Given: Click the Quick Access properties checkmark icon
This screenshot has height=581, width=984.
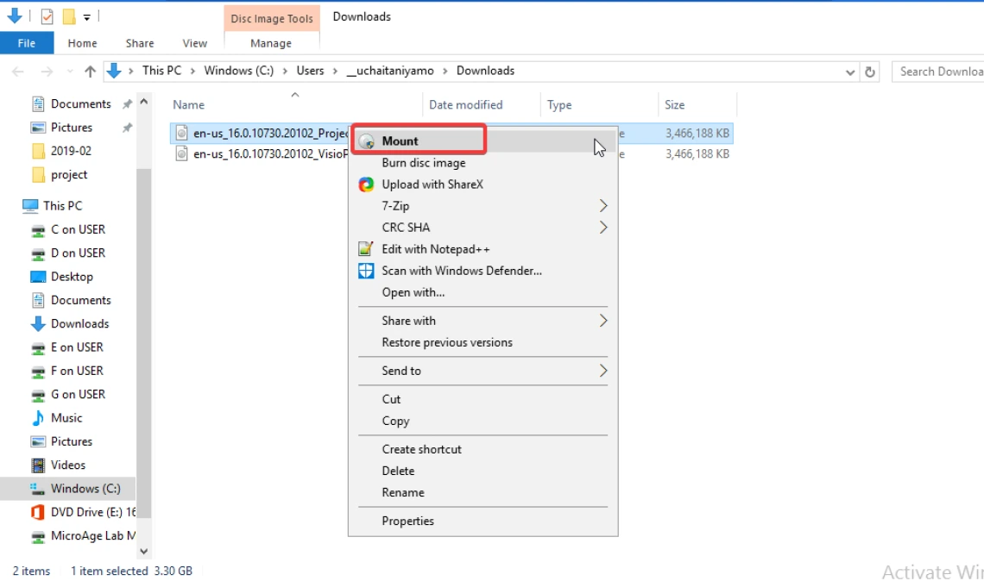Looking at the screenshot, I should click(47, 16).
